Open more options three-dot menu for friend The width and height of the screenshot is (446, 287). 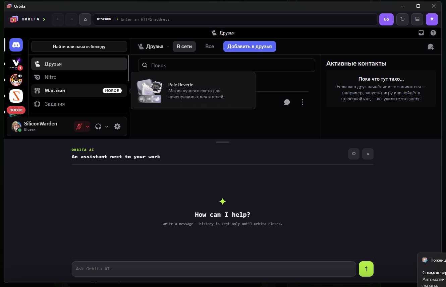point(302,102)
